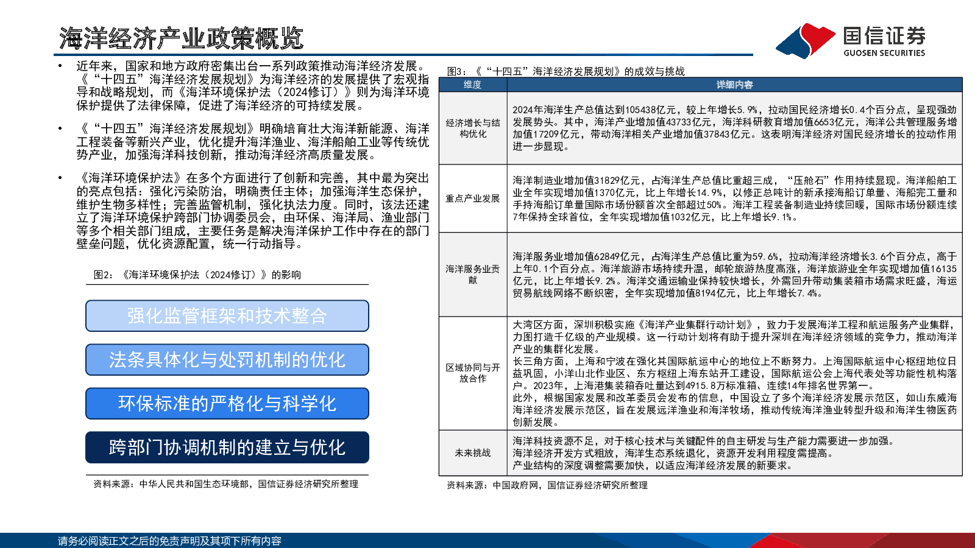This screenshot has width=975, height=548.
Task: Click the source note citing 中国政府网
Action: coord(547,485)
